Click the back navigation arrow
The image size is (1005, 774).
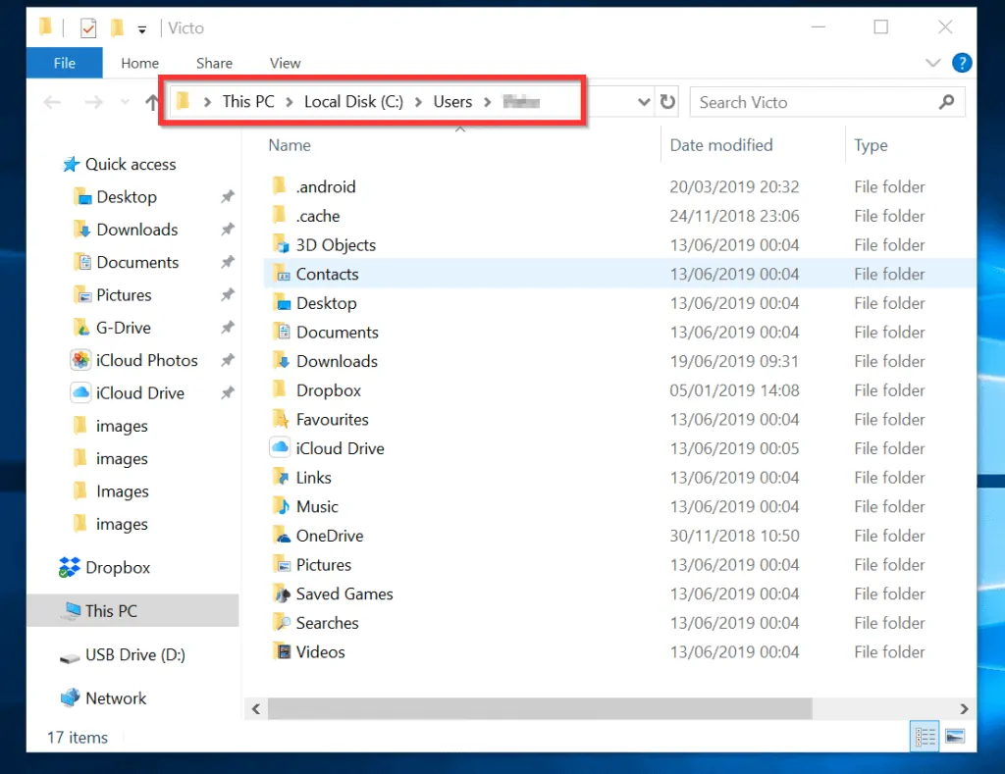[50, 101]
